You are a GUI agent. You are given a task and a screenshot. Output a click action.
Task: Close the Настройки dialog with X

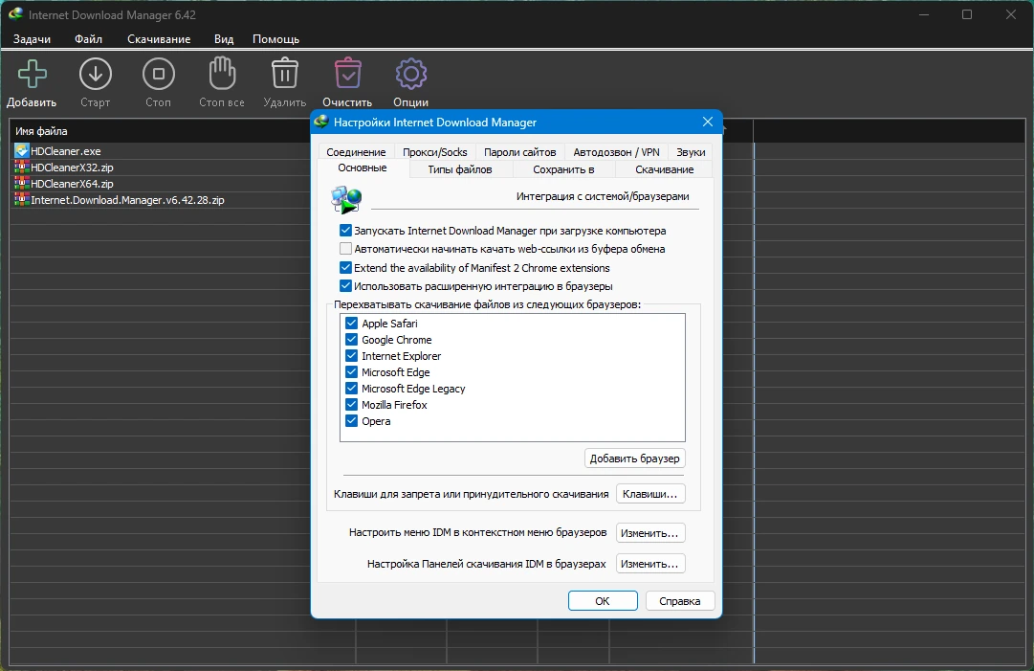click(708, 123)
